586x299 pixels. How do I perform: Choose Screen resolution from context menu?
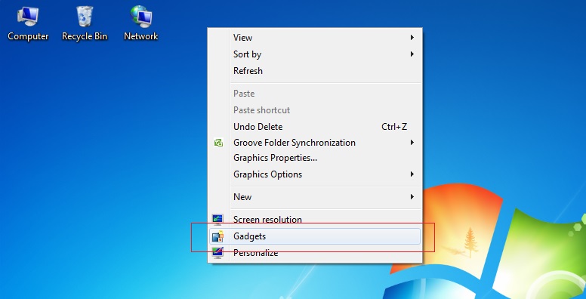pos(315,220)
